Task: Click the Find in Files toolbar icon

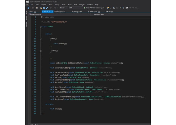Action: (x=108, y=8)
